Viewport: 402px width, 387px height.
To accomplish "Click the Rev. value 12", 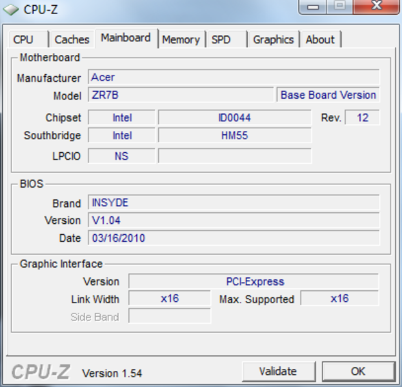I will 362,117.
